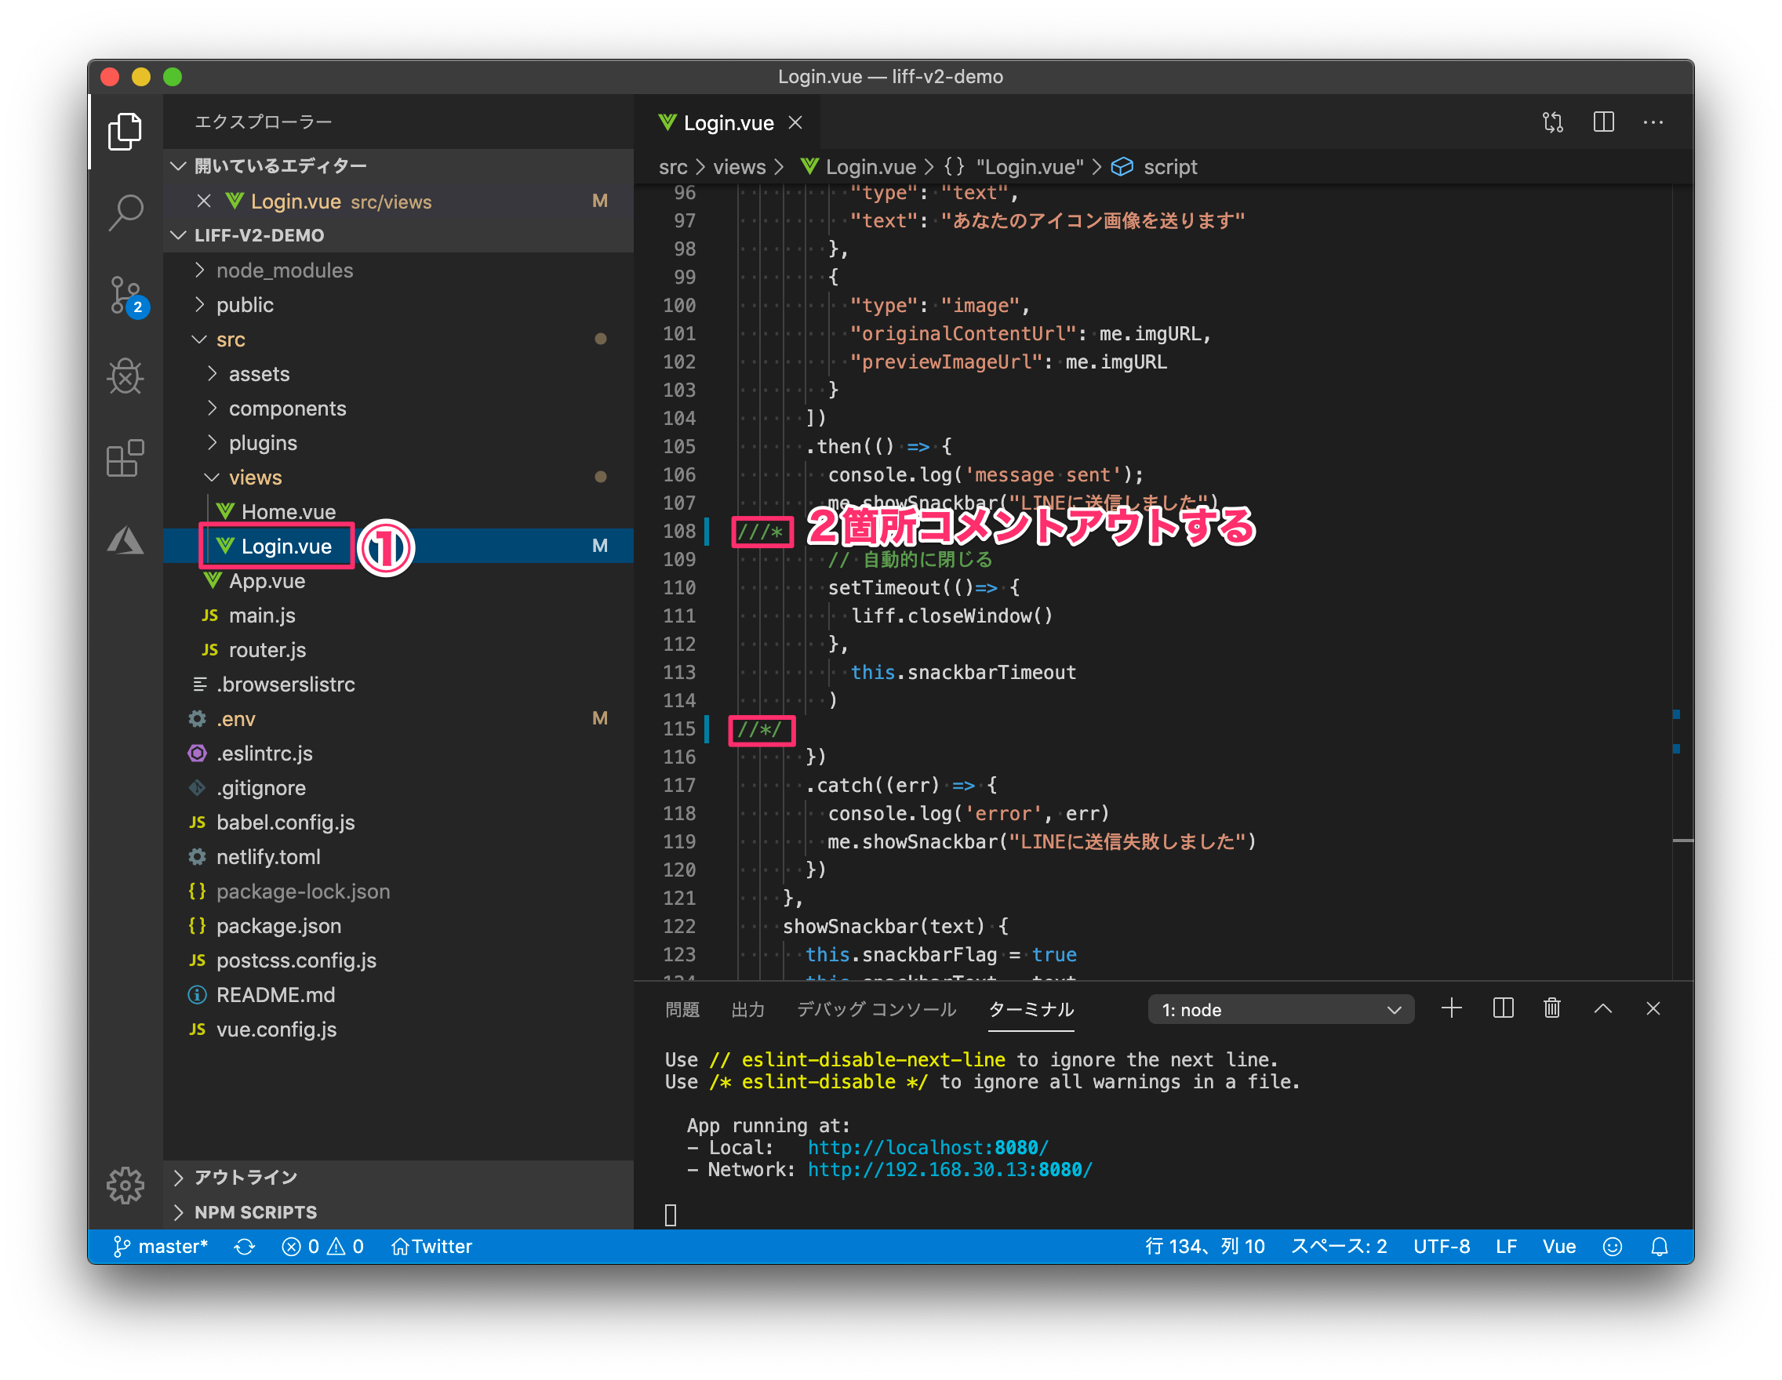This screenshot has width=1782, height=1380.
Task: Maximize the panel with up chevron
Action: 1602,1008
